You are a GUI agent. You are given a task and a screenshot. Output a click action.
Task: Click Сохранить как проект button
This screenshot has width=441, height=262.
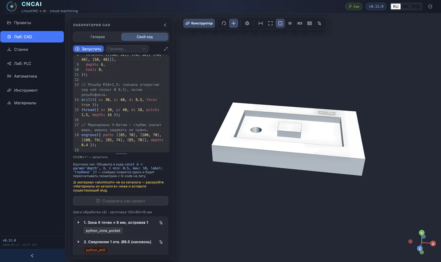[121, 201]
